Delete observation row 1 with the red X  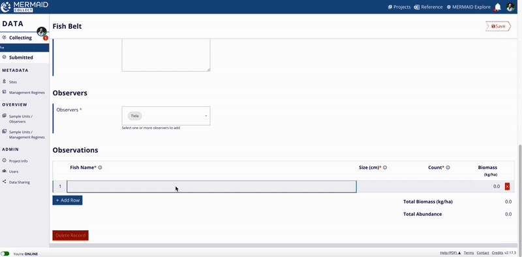click(507, 187)
